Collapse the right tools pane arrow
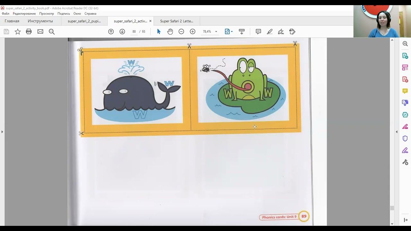The image size is (411, 231). [397, 132]
